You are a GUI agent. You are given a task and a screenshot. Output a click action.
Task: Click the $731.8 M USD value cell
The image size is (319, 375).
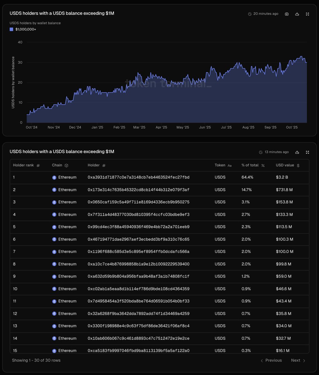(x=285, y=190)
